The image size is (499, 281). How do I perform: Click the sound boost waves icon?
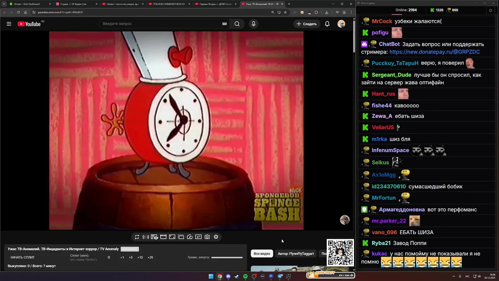coord(145,237)
